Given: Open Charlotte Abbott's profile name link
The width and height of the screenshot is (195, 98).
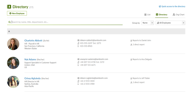Looking at the screenshot, I should pos(33,40).
